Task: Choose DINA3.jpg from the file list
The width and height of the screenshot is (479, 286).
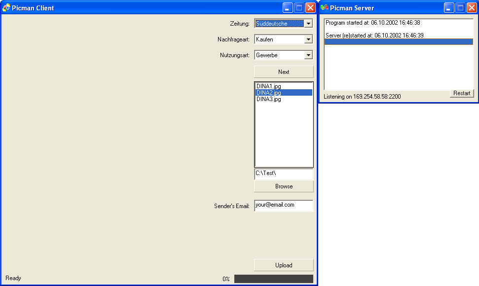Action: [x=269, y=99]
